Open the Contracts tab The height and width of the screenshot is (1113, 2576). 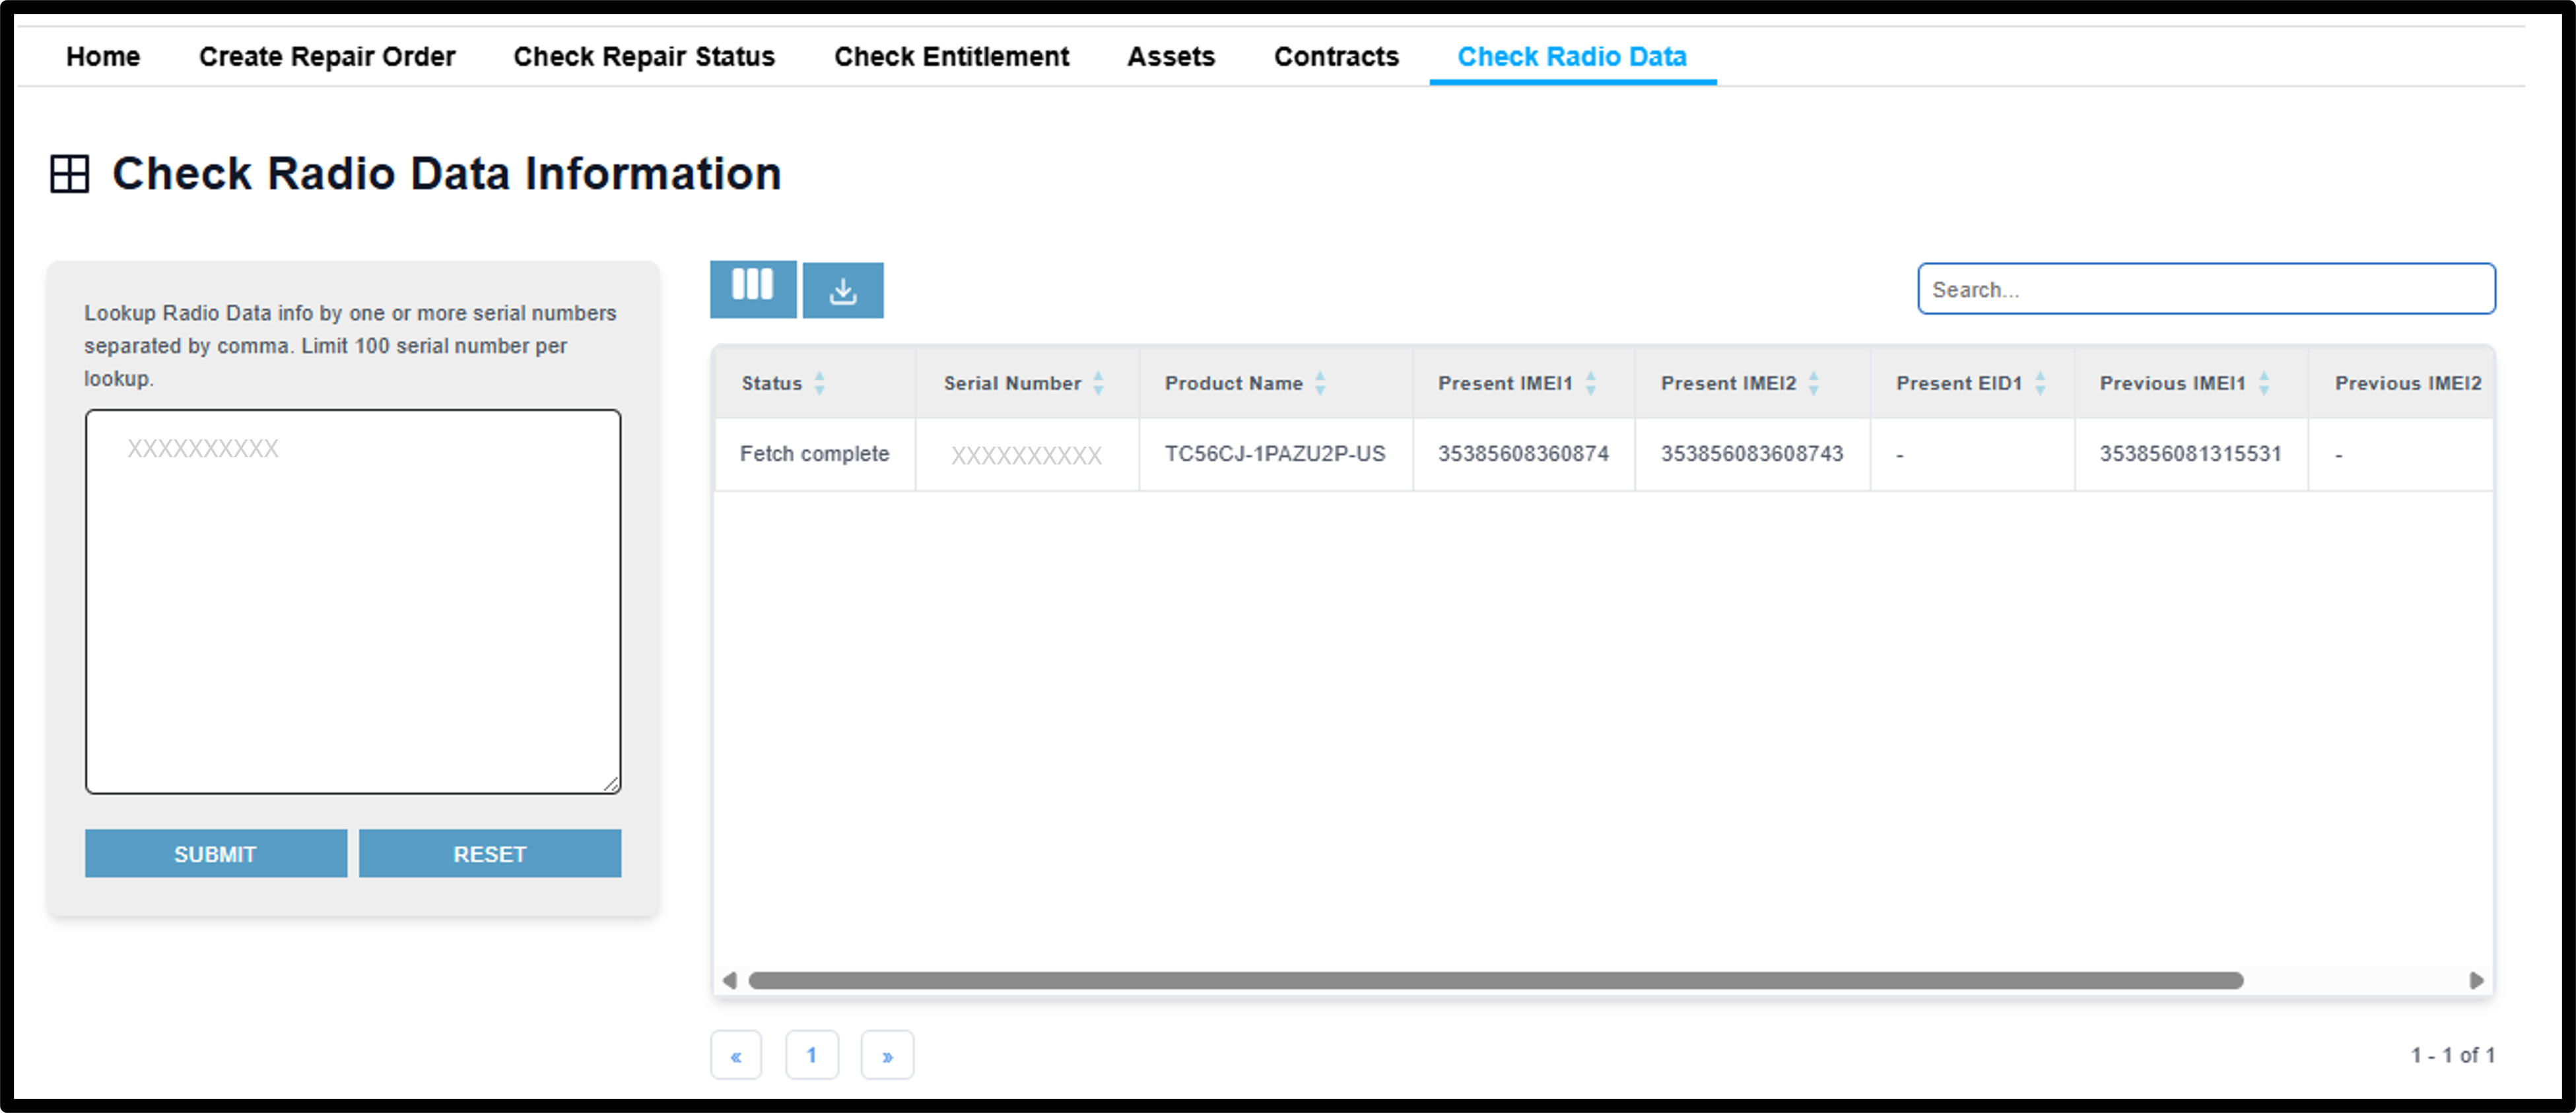[1336, 57]
